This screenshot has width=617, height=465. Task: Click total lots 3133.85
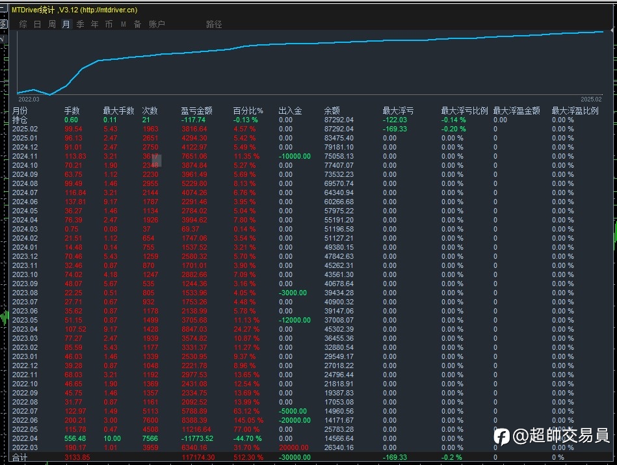77,457
